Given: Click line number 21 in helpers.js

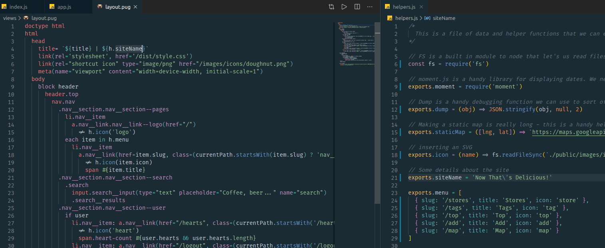Looking at the screenshot, I should [x=395, y=177].
